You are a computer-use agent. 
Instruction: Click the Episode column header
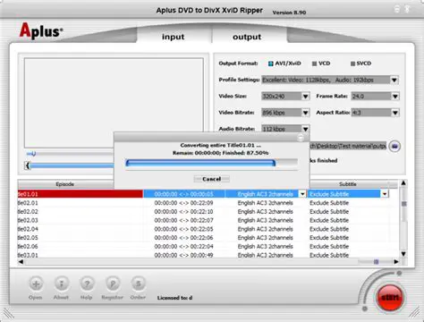pyautogui.click(x=65, y=184)
